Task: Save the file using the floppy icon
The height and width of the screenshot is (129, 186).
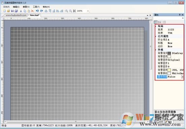Action: (12, 11)
